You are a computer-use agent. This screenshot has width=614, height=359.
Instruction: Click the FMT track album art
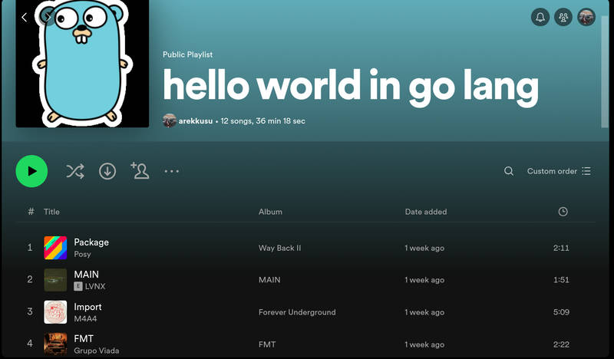(55, 344)
